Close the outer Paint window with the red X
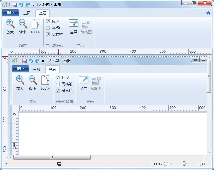The height and width of the screenshot is (170, 214). [x=205, y=3]
